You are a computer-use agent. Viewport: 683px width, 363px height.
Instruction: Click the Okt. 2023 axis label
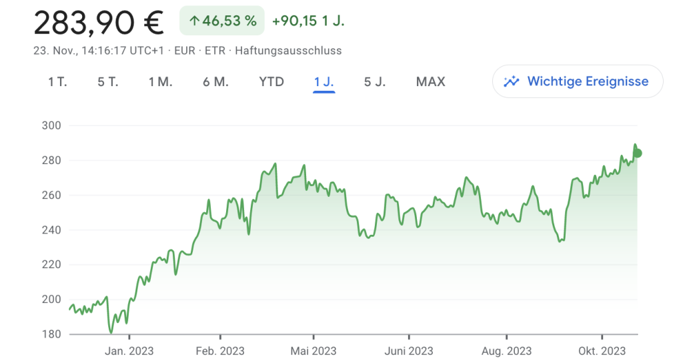coord(602,351)
